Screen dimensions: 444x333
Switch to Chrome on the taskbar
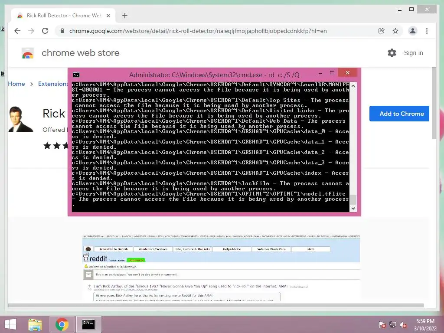coord(62,324)
